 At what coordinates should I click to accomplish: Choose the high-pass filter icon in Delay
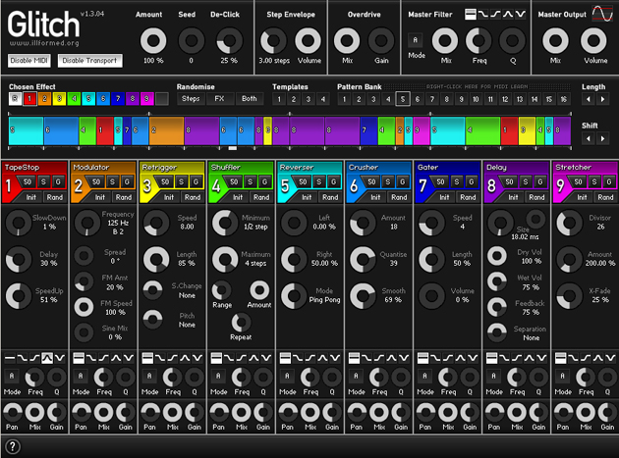[x=517, y=358]
